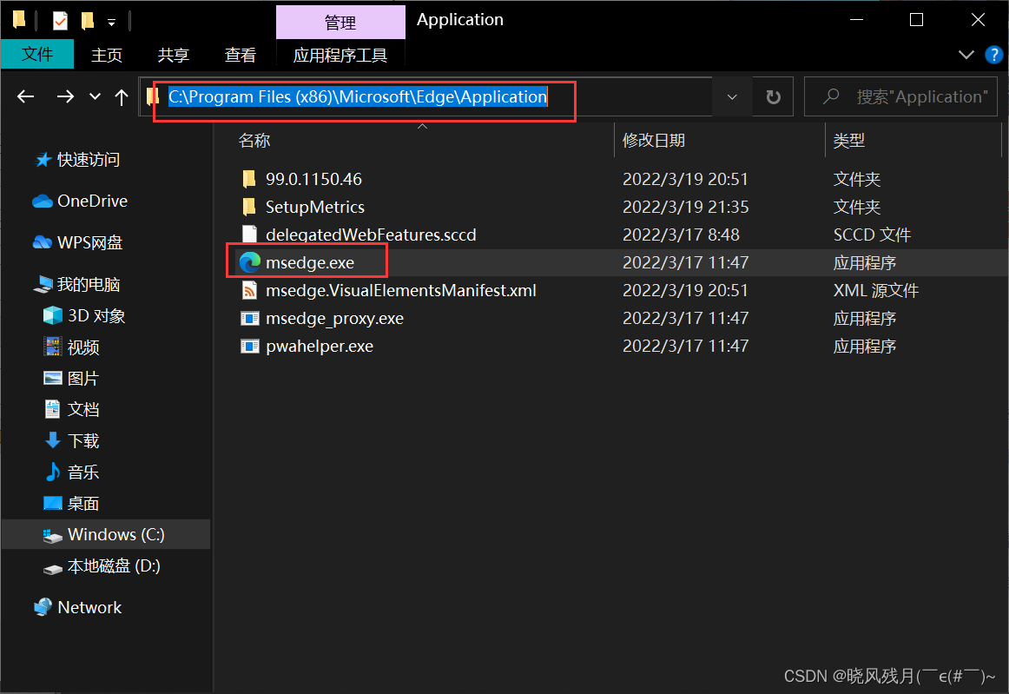
Task: Click the 桌面 blue desktop icon
Action: pyautogui.click(x=53, y=503)
